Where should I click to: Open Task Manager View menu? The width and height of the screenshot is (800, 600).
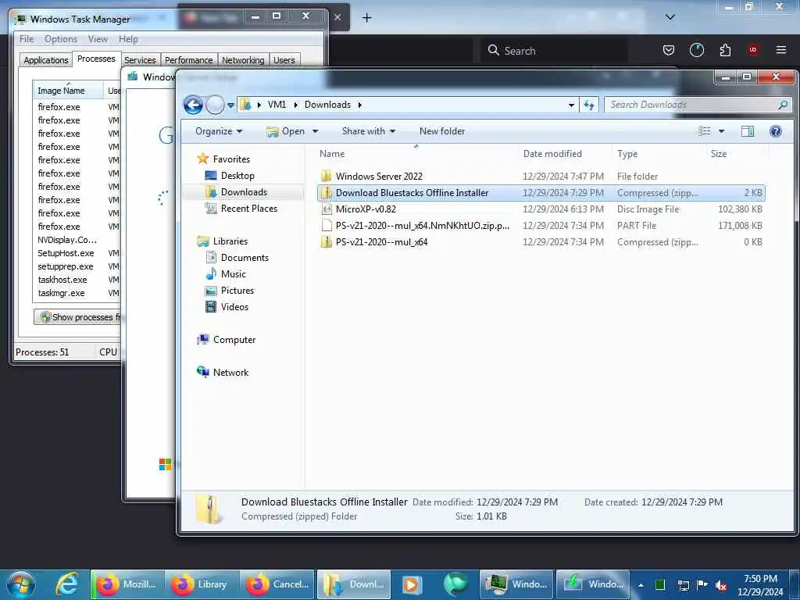point(98,39)
